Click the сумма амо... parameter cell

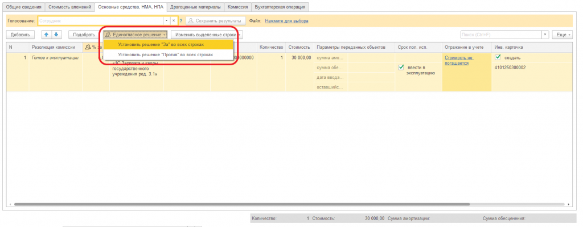[331, 58]
